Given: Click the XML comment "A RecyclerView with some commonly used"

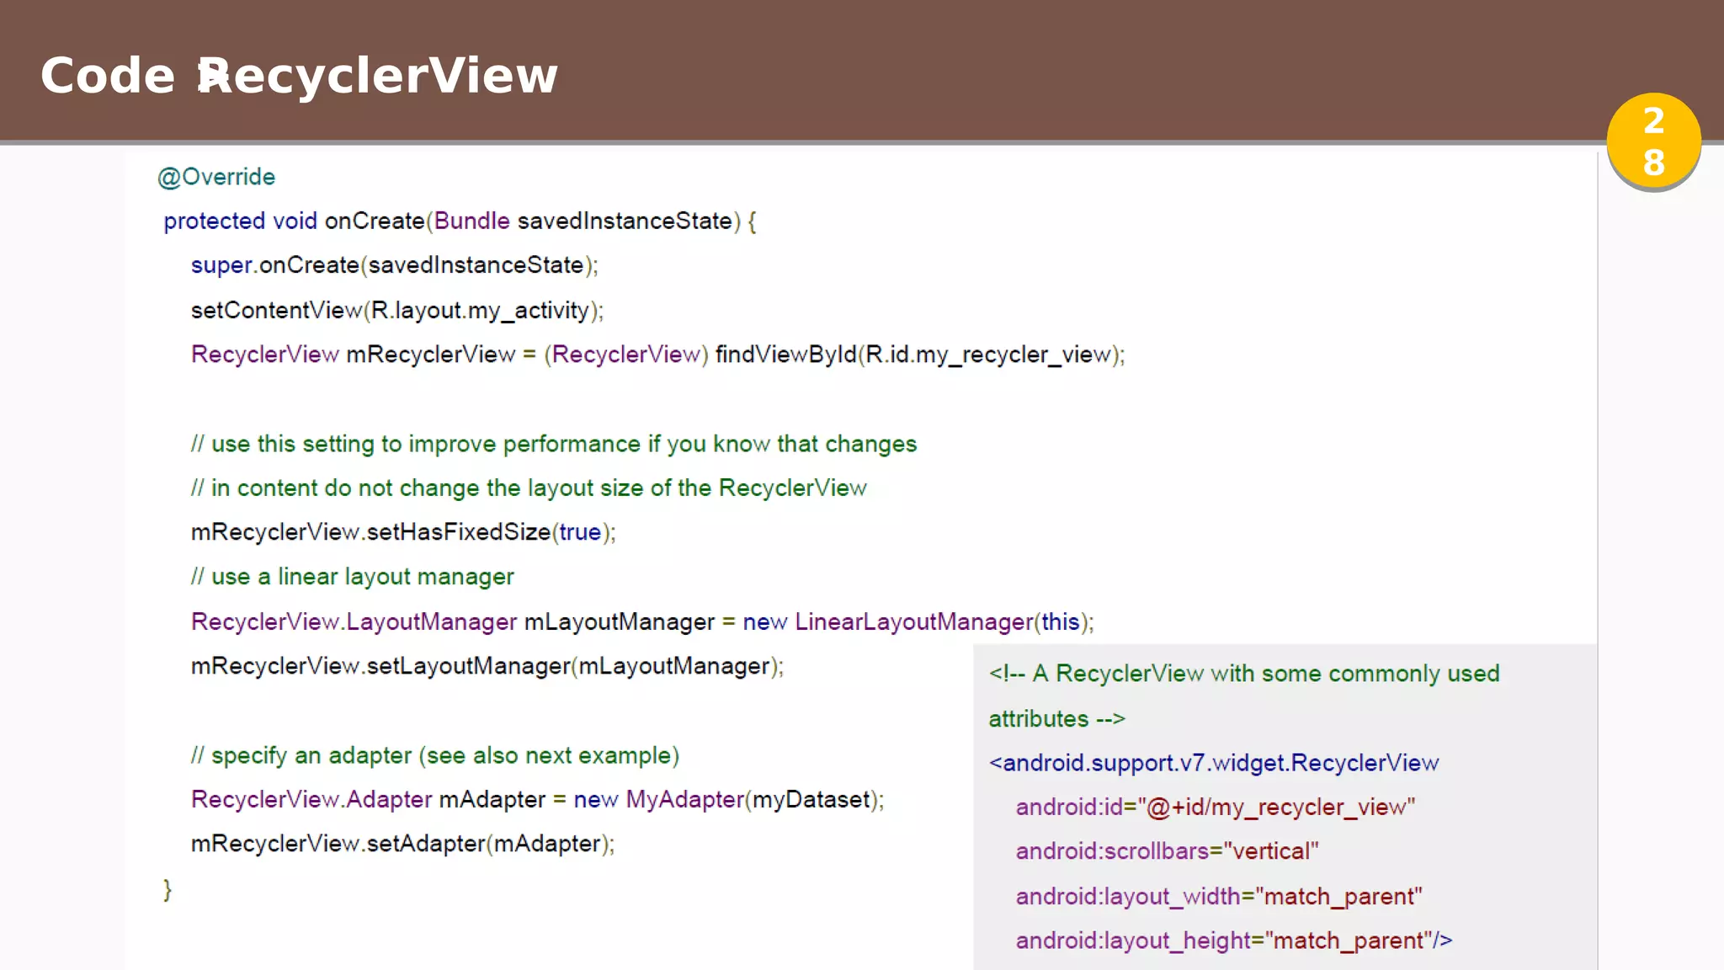Looking at the screenshot, I should [x=1244, y=674].
